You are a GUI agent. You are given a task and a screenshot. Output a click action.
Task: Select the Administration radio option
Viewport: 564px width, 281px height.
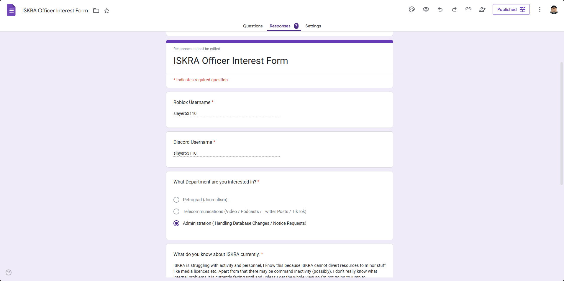click(176, 223)
